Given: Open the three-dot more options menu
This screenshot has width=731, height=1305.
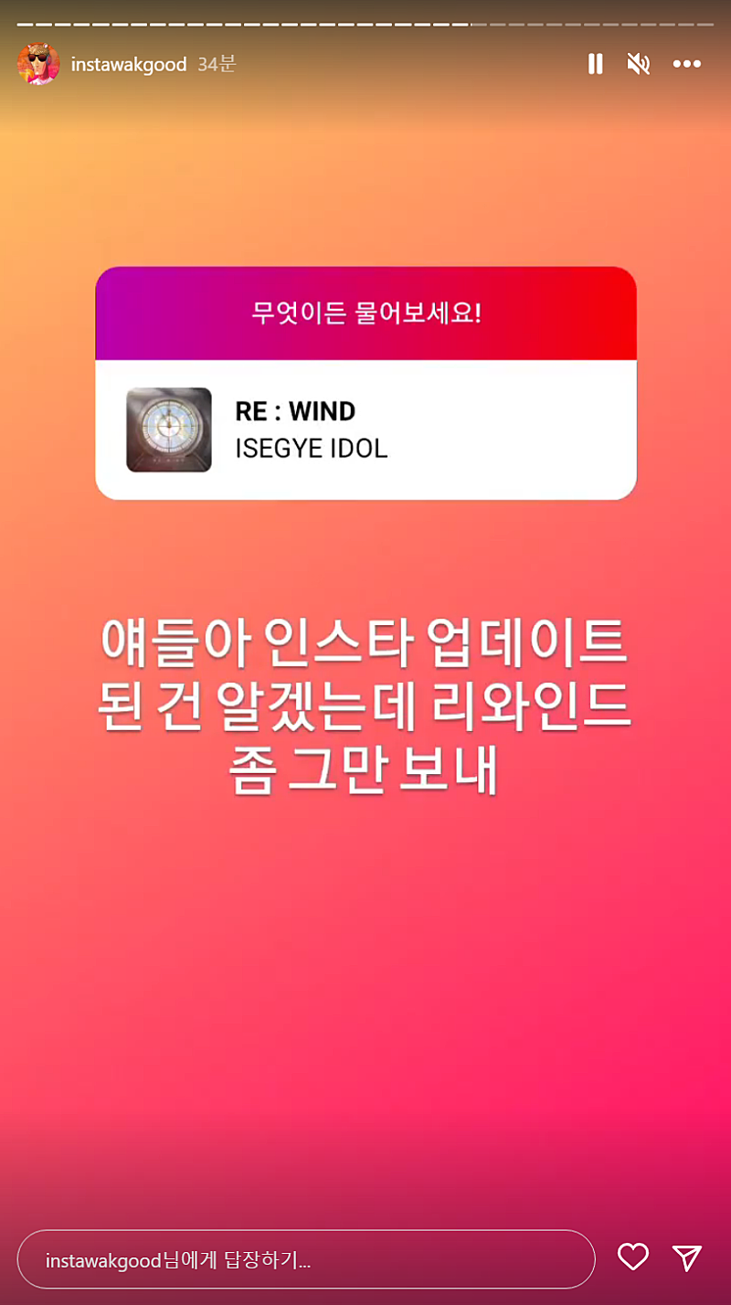Looking at the screenshot, I should coord(687,64).
